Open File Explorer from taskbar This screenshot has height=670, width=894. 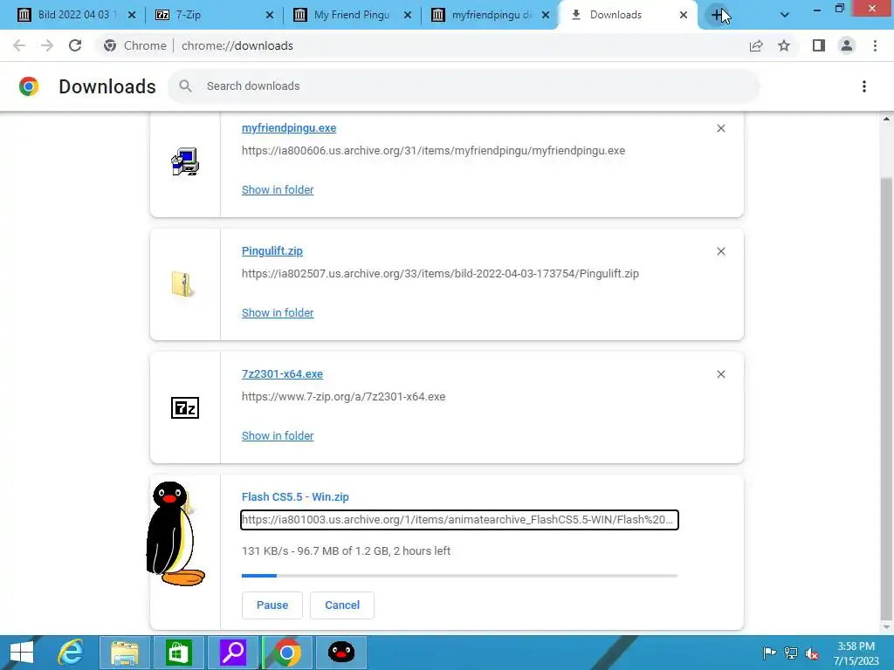pos(125,653)
